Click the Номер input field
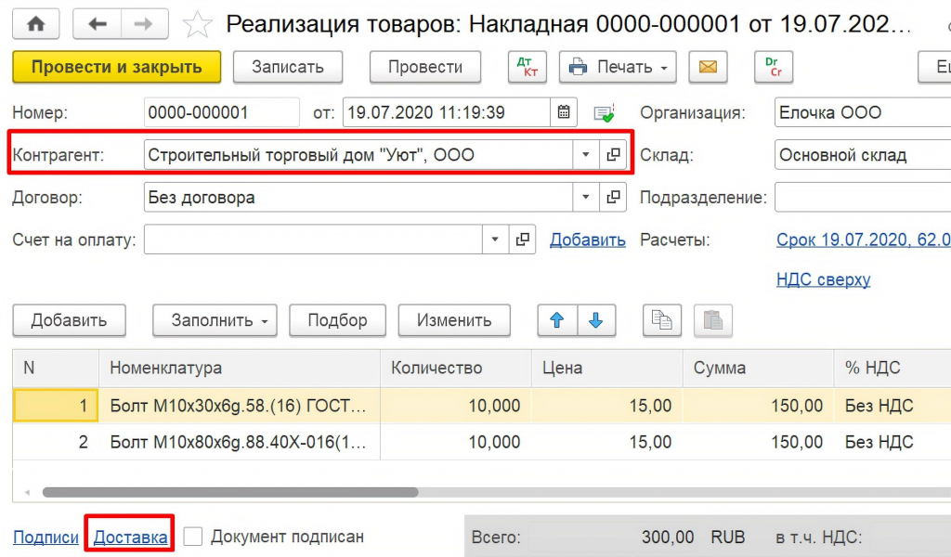The width and height of the screenshot is (951, 557). pos(221,112)
